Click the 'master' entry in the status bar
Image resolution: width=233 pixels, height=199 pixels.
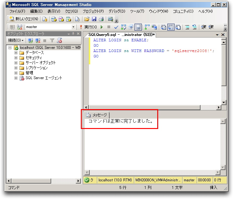pyautogui.click(x=189, y=180)
